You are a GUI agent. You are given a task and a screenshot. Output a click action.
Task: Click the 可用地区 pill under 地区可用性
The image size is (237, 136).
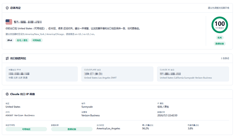coord(26,129)
